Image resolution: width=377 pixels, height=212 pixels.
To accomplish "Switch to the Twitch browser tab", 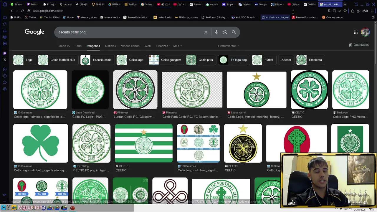I will [x=32, y=4].
